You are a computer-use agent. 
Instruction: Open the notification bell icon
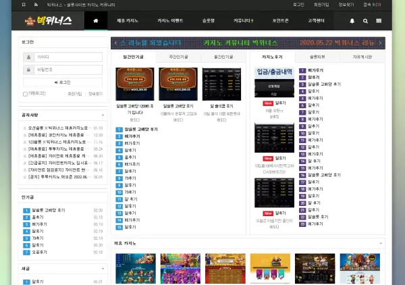pos(352,21)
